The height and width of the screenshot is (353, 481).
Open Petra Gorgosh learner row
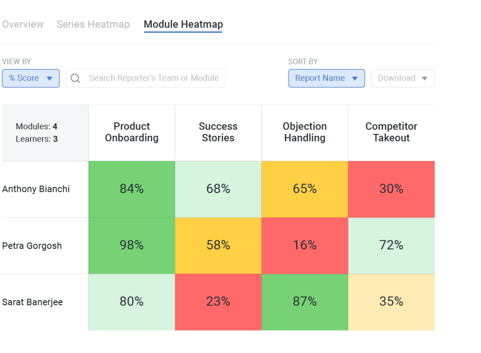[x=32, y=246]
